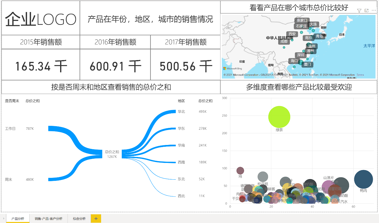Viewport: 379px width, 223px height.
Task: Open more options ellipsis on the map visual
Action: 374,11
